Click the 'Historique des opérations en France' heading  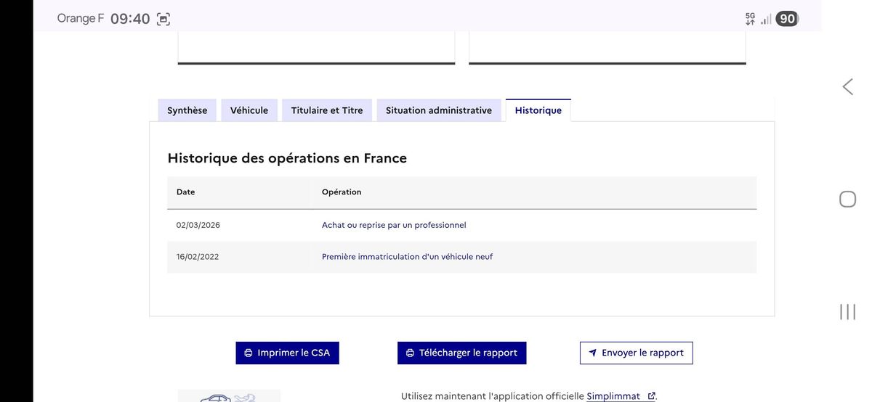point(287,158)
